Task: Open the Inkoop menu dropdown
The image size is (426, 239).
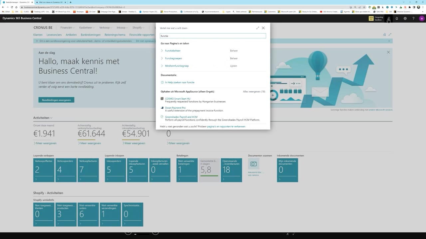Action: (122, 28)
